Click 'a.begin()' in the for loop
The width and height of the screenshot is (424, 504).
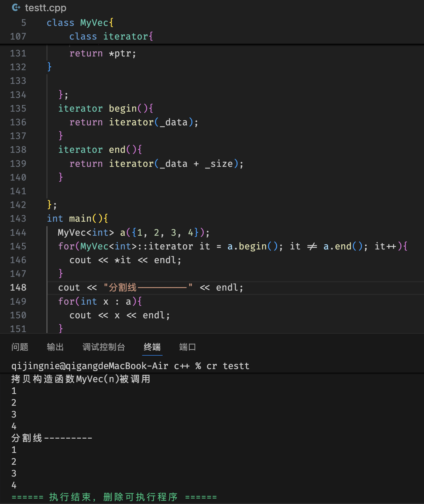[253, 246]
